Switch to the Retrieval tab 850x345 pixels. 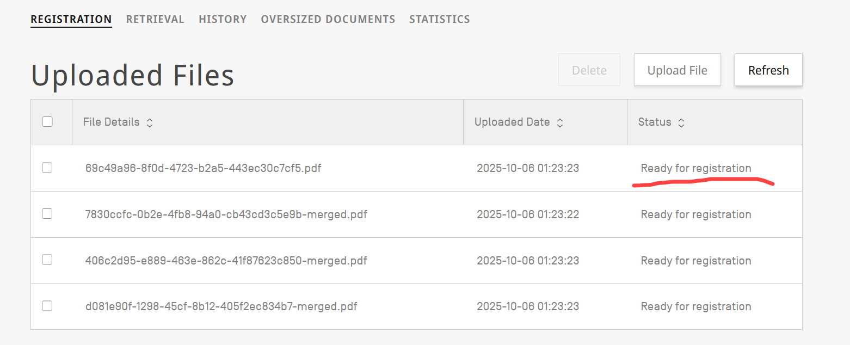tap(155, 20)
